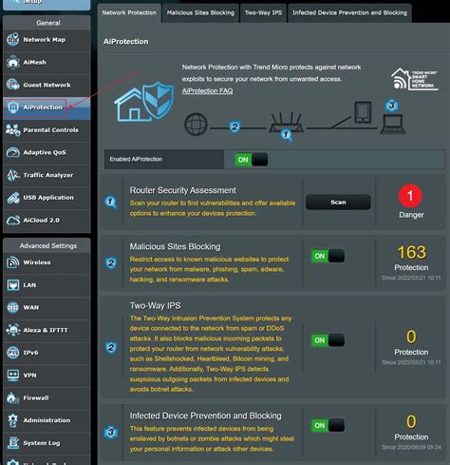Click the WAN globe icon
Screen dimensions: 450x465
[x=13, y=307]
